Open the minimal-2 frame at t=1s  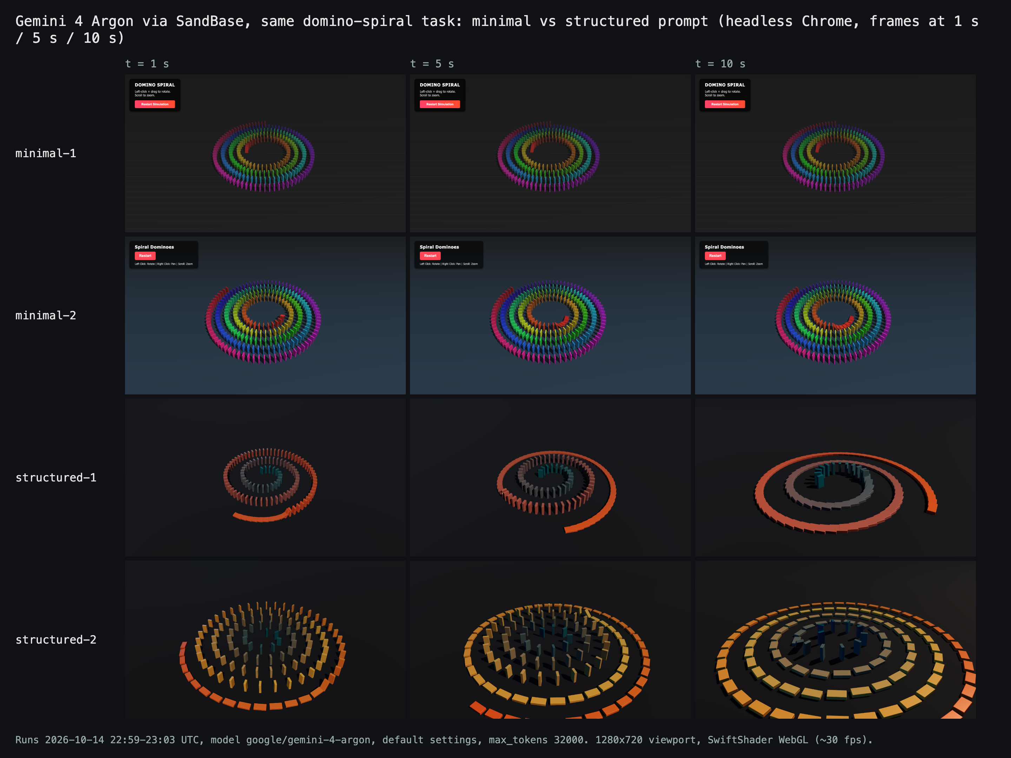[265, 315]
